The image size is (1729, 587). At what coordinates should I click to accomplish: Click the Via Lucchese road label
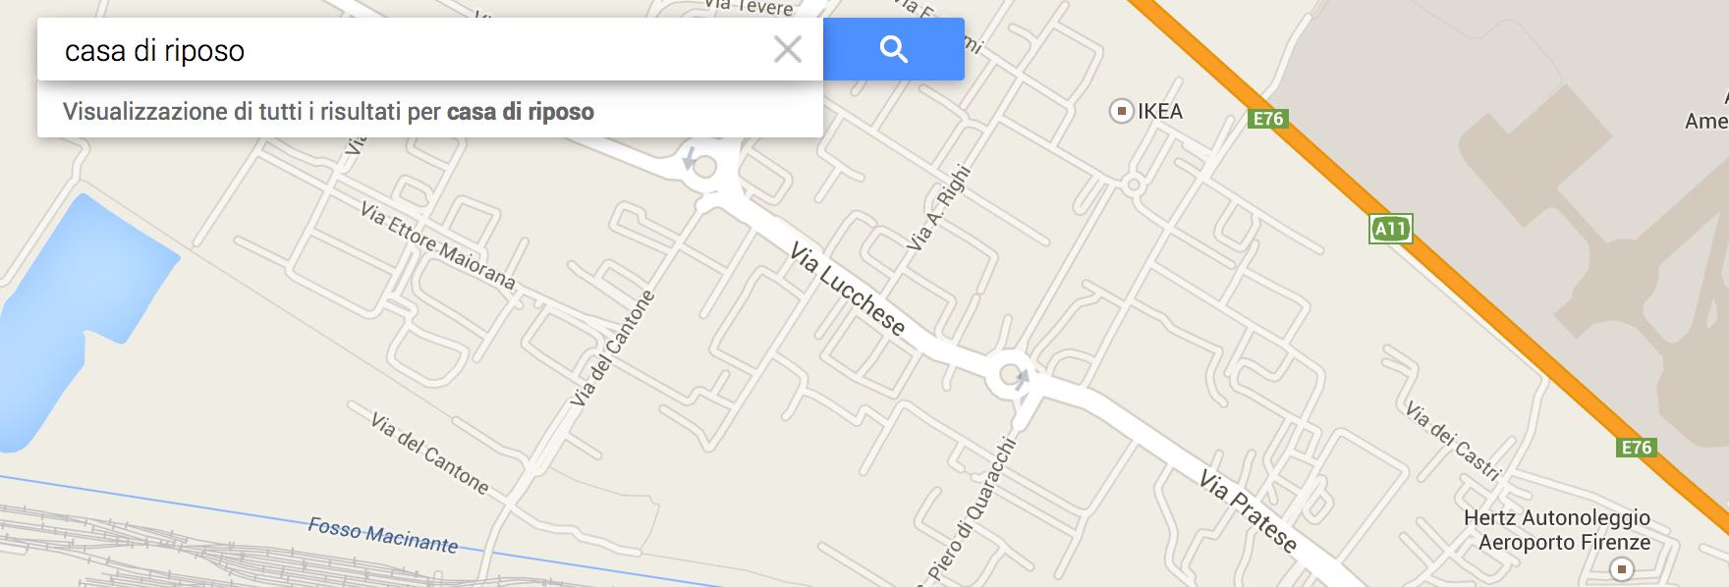848,290
